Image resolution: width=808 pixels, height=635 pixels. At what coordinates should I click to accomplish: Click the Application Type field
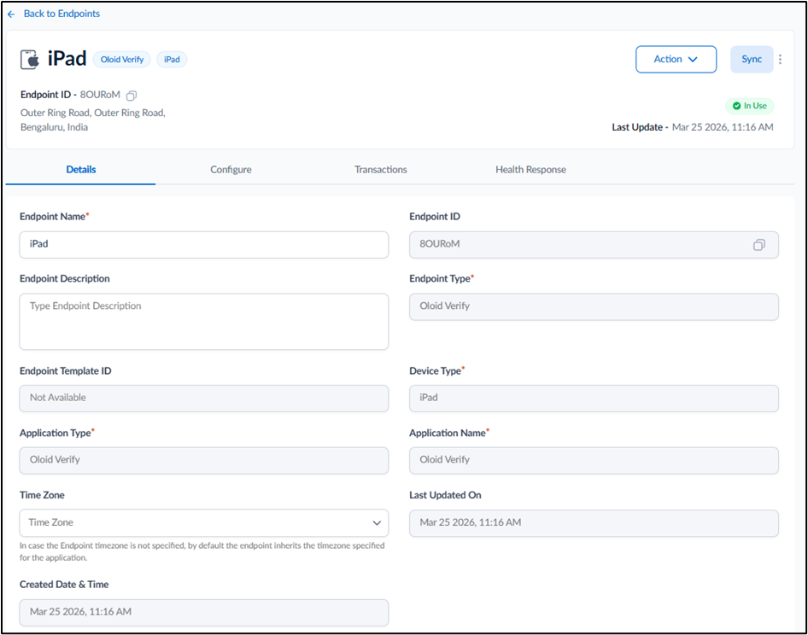click(204, 460)
